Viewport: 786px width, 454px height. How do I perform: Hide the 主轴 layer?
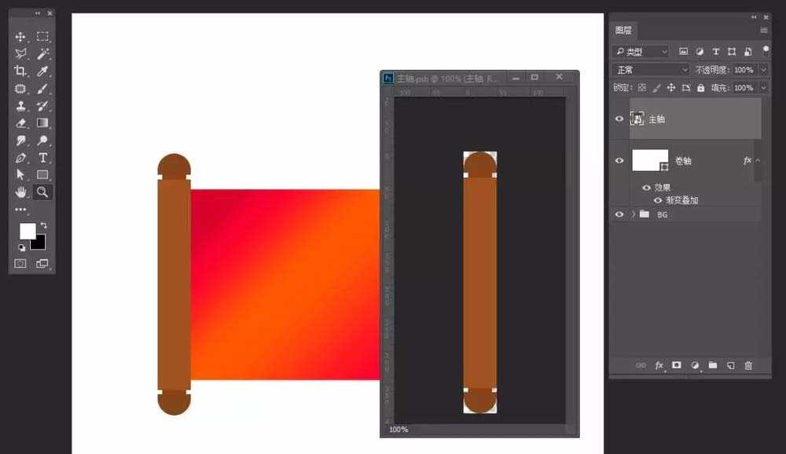(619, 118)
